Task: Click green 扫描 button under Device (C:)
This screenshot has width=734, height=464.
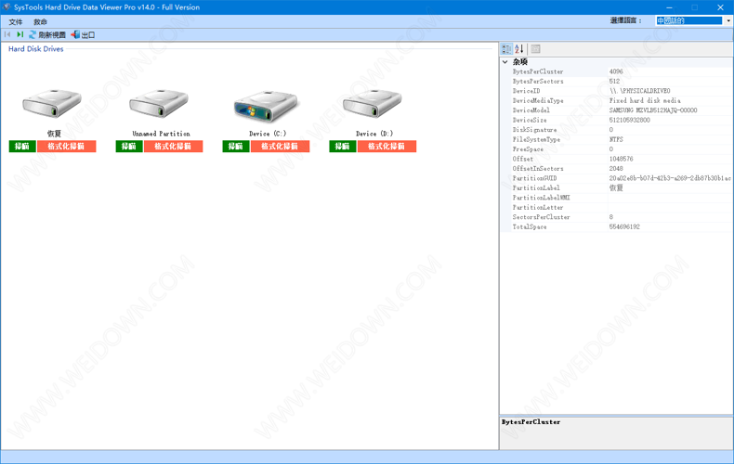Action: point(235,147)
